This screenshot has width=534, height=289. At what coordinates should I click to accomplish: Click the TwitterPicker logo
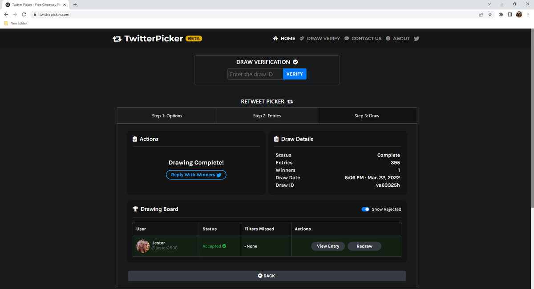pos(148,39)
